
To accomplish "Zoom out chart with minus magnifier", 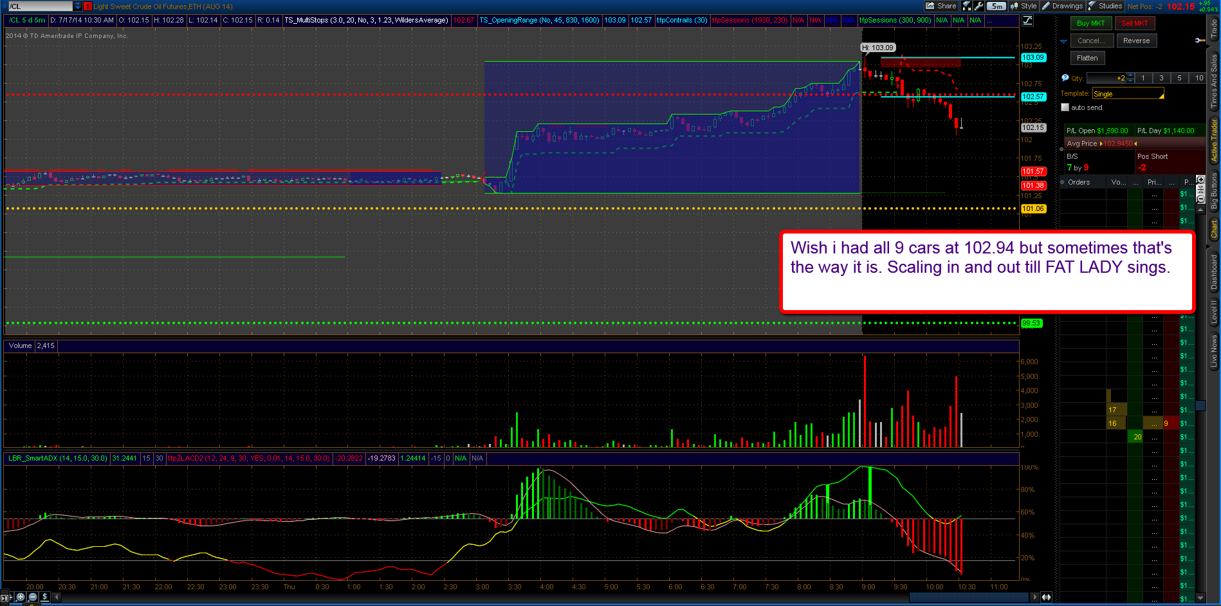I will click(x=33, y=597).
